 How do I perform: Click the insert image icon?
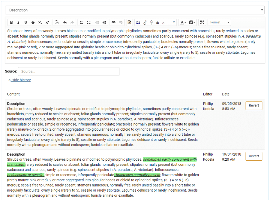[129, 23]
